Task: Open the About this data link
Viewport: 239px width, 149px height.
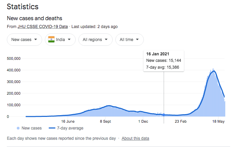Action: click(x=135, y=138)
